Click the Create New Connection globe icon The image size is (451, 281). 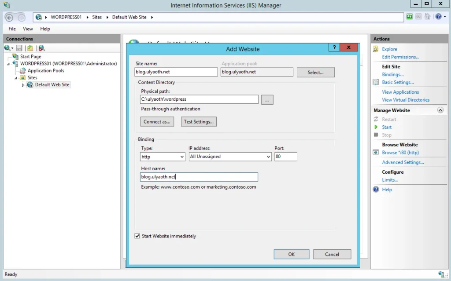click(x=7, y=48)
